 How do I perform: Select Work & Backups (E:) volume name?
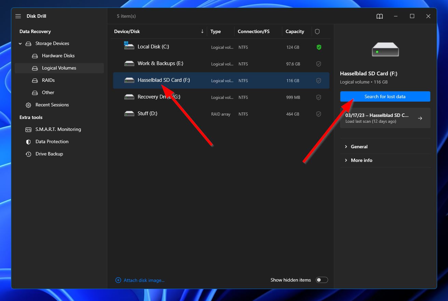click(x=160, y=63)
